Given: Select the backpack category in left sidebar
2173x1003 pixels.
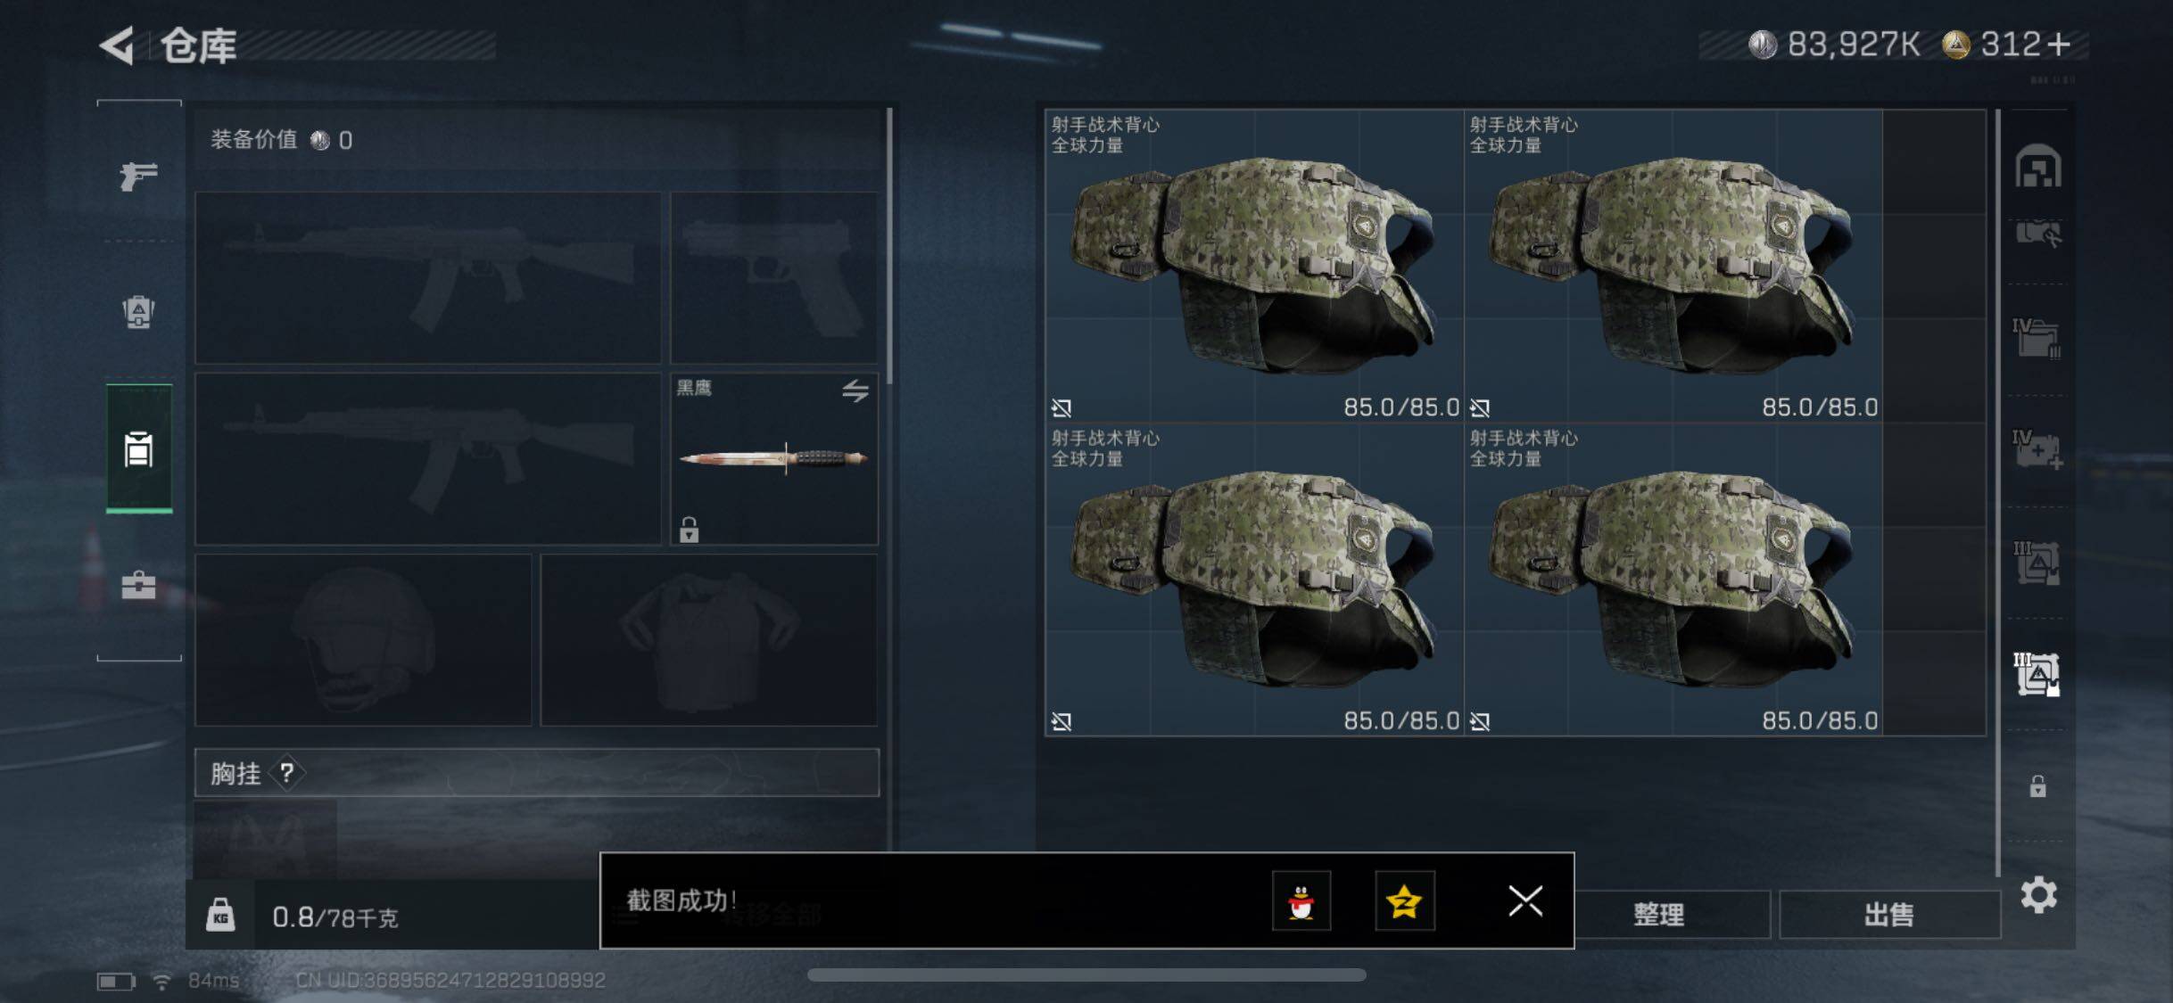Looking at the screenshot, I should (x=138, y=311).
